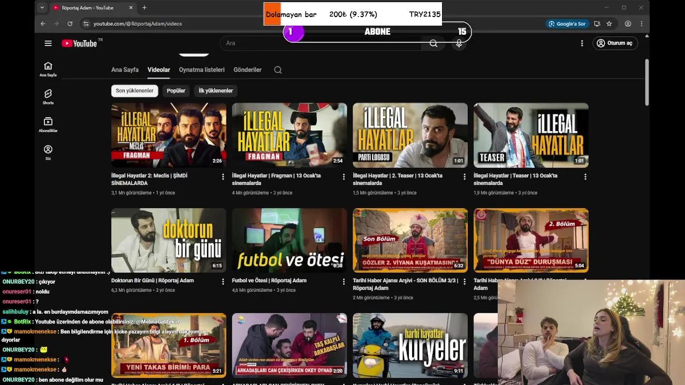
Task: Close the Röportaj Adam YouTube tab
Action: (x=131, y=7)
